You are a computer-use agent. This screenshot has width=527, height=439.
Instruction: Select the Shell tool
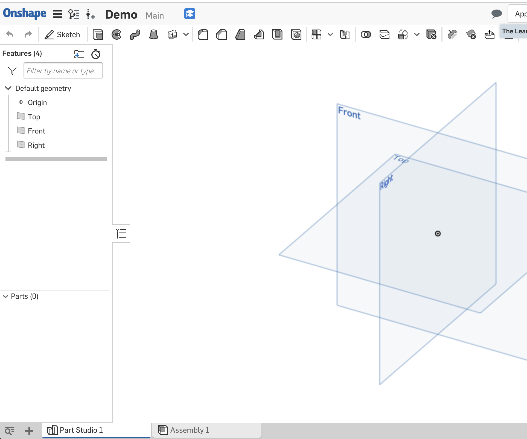click(277, 34)
